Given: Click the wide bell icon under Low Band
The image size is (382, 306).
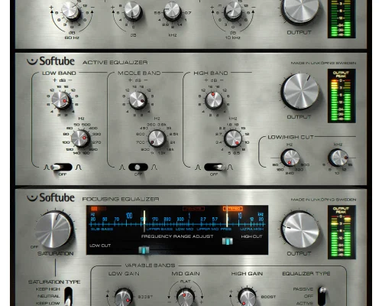Looking at the screenshot, I should [79, 168].
